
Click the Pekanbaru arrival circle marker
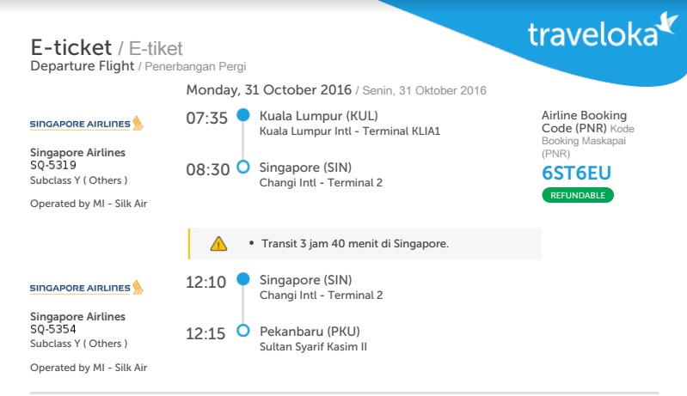(x=243, y=331)
